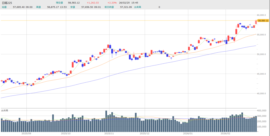Click the +1,262.03 price change value
The height and width of the screenshot is (136, 270).
click(x=93, y=3)
